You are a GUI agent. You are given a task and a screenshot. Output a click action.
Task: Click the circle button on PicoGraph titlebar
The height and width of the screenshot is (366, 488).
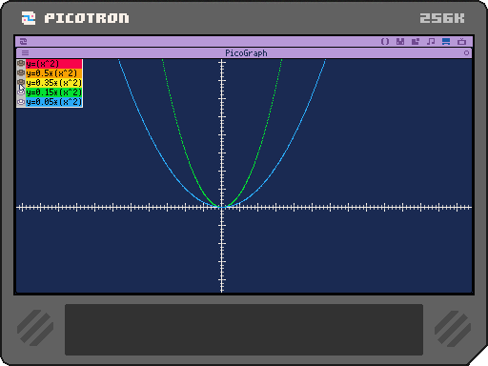click(466, 53)
